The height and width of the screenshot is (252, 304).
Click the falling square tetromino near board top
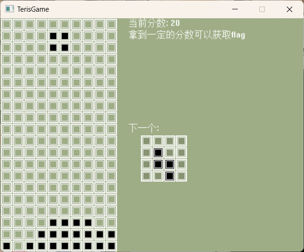(x=59, y=42)
